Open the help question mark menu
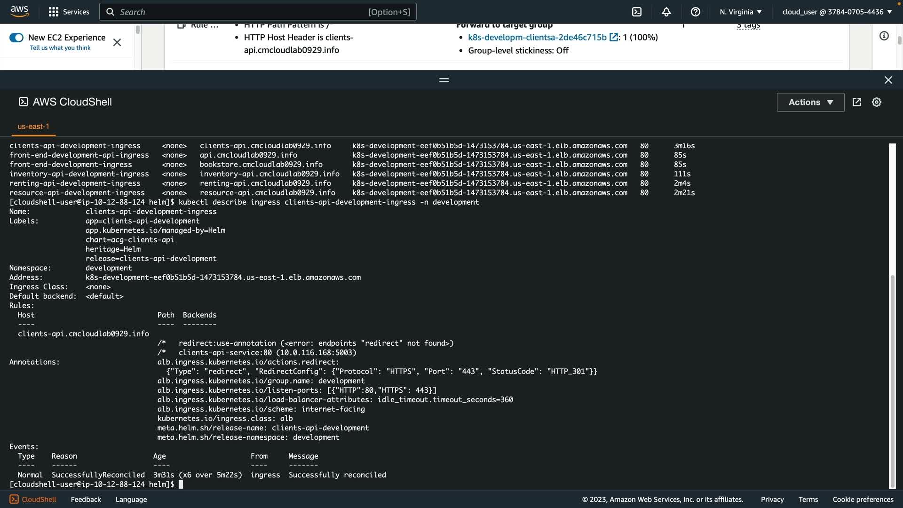This screenshot has width=903, height=508. tap(695, 12)
